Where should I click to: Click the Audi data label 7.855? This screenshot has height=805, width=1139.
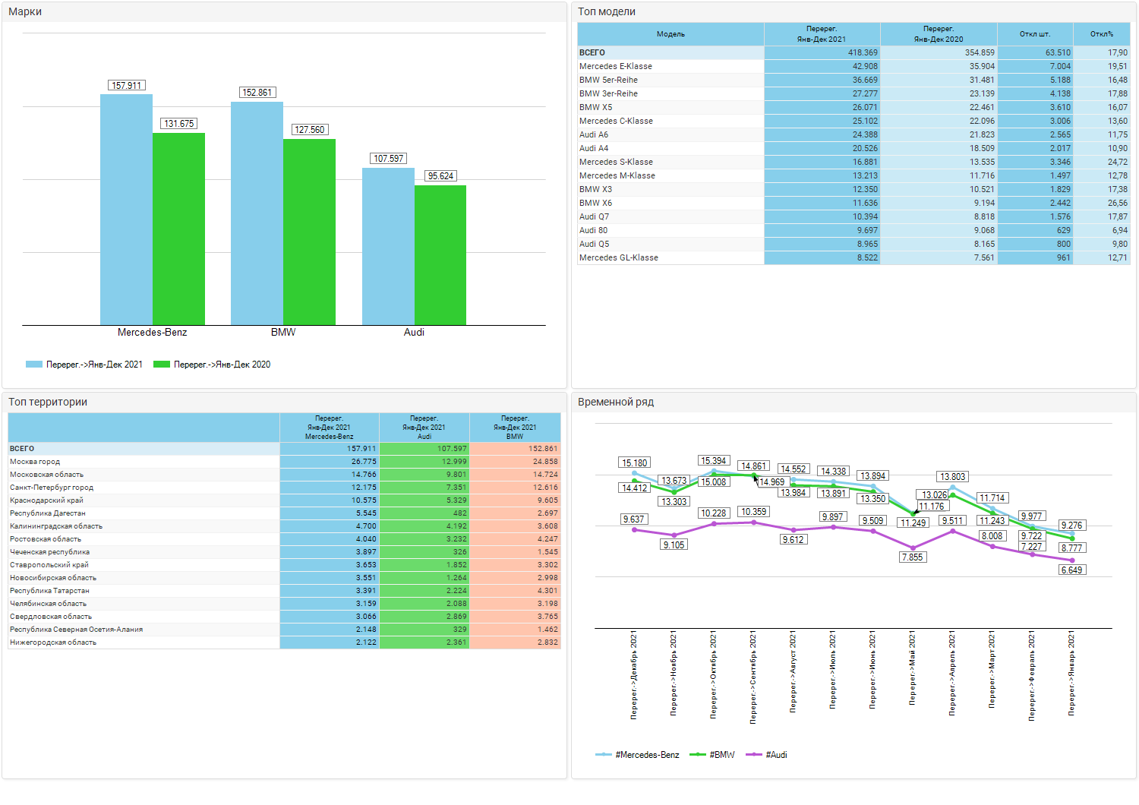[913, 557]
